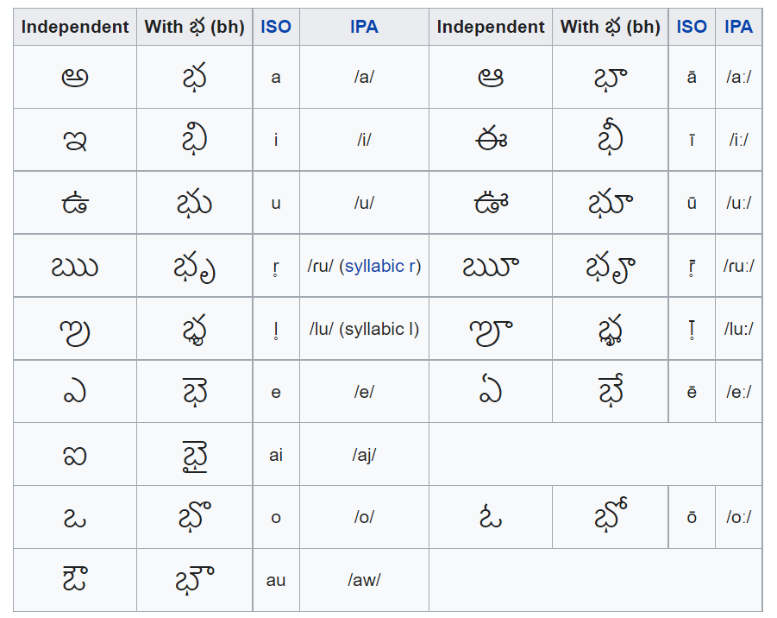Follow the 'syllabic r' link
This screenshot has height=618, width=777.
pos(380,267)
